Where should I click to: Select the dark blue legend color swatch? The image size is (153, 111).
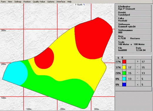point(124,85)
